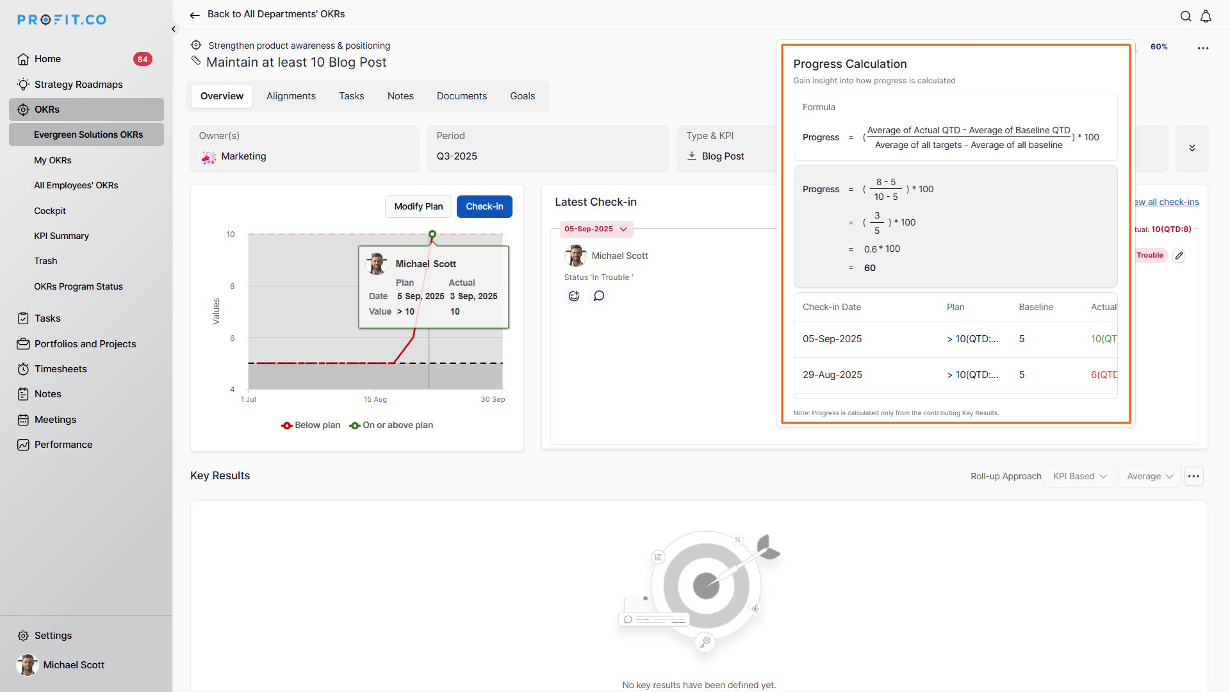1230x692 pixels.
Task: Open the objective three-dots menu
Action: (1203, 48)
